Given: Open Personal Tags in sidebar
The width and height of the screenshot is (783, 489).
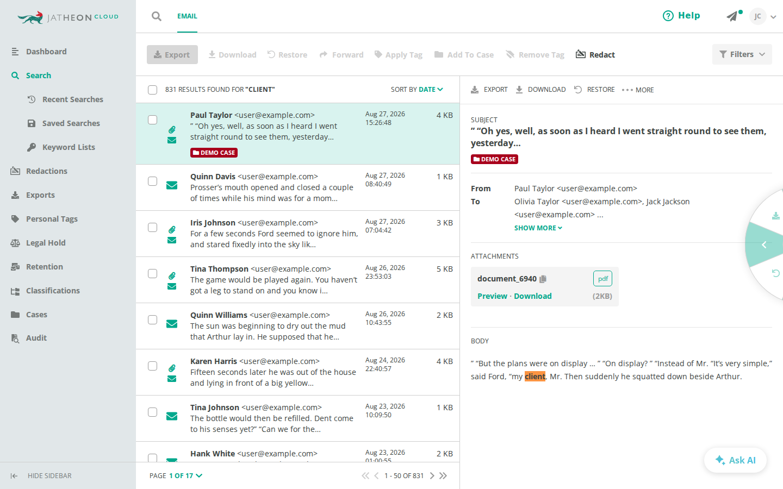Looking at the screenshot, I should 44,219.
